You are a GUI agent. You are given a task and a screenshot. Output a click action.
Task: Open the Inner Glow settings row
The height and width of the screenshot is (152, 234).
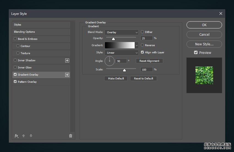(x=41, y=68)
